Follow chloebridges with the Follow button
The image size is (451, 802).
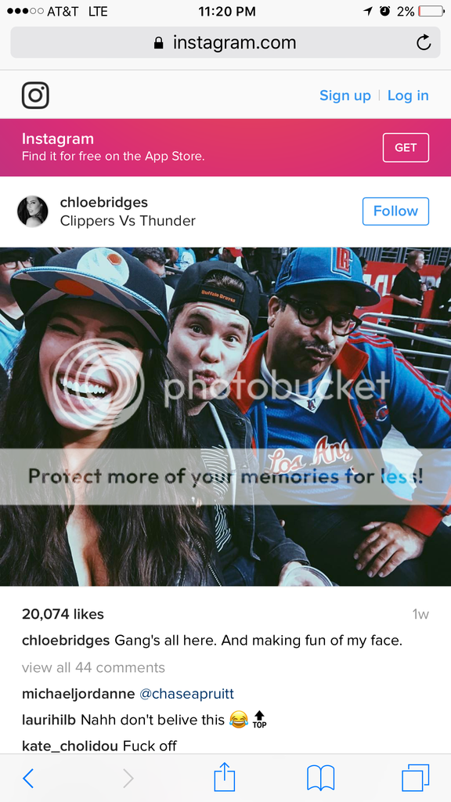coord(395,211)
